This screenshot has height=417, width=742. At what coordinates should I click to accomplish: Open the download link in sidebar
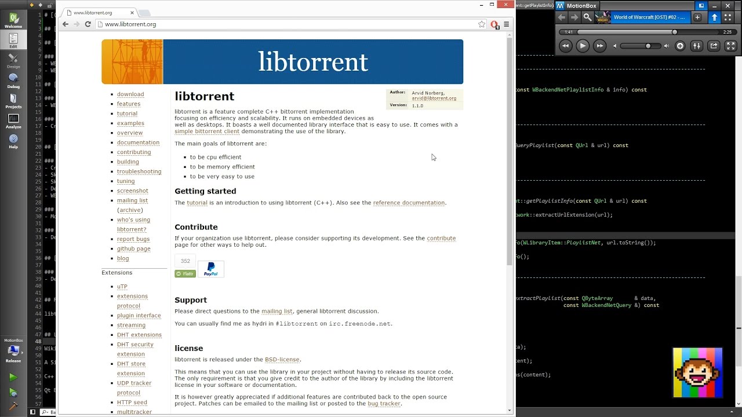[130, 94]
